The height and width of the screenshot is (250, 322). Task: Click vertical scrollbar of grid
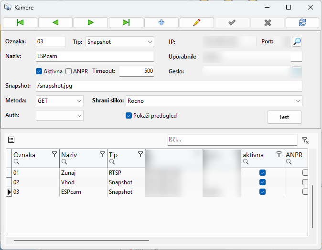(x=312, y=207)
